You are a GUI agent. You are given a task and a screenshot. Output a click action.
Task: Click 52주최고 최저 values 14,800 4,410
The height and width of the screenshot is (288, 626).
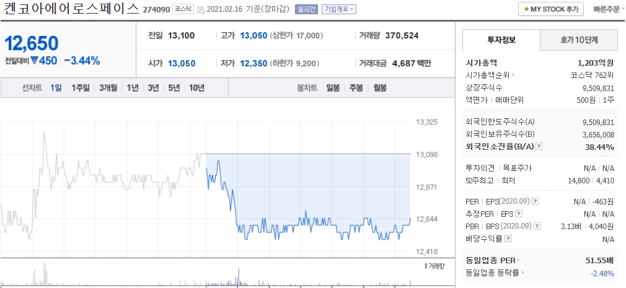591,181
